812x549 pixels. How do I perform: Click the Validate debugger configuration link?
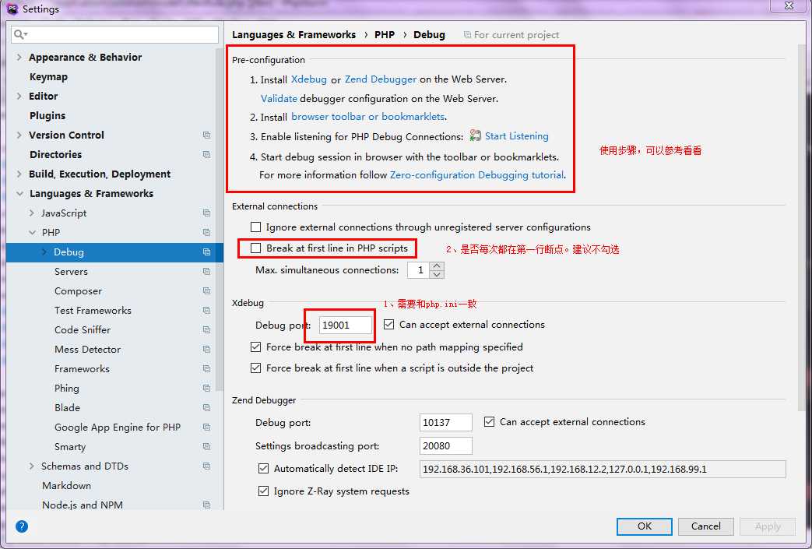pyautogui.click(x=279, y=98)
